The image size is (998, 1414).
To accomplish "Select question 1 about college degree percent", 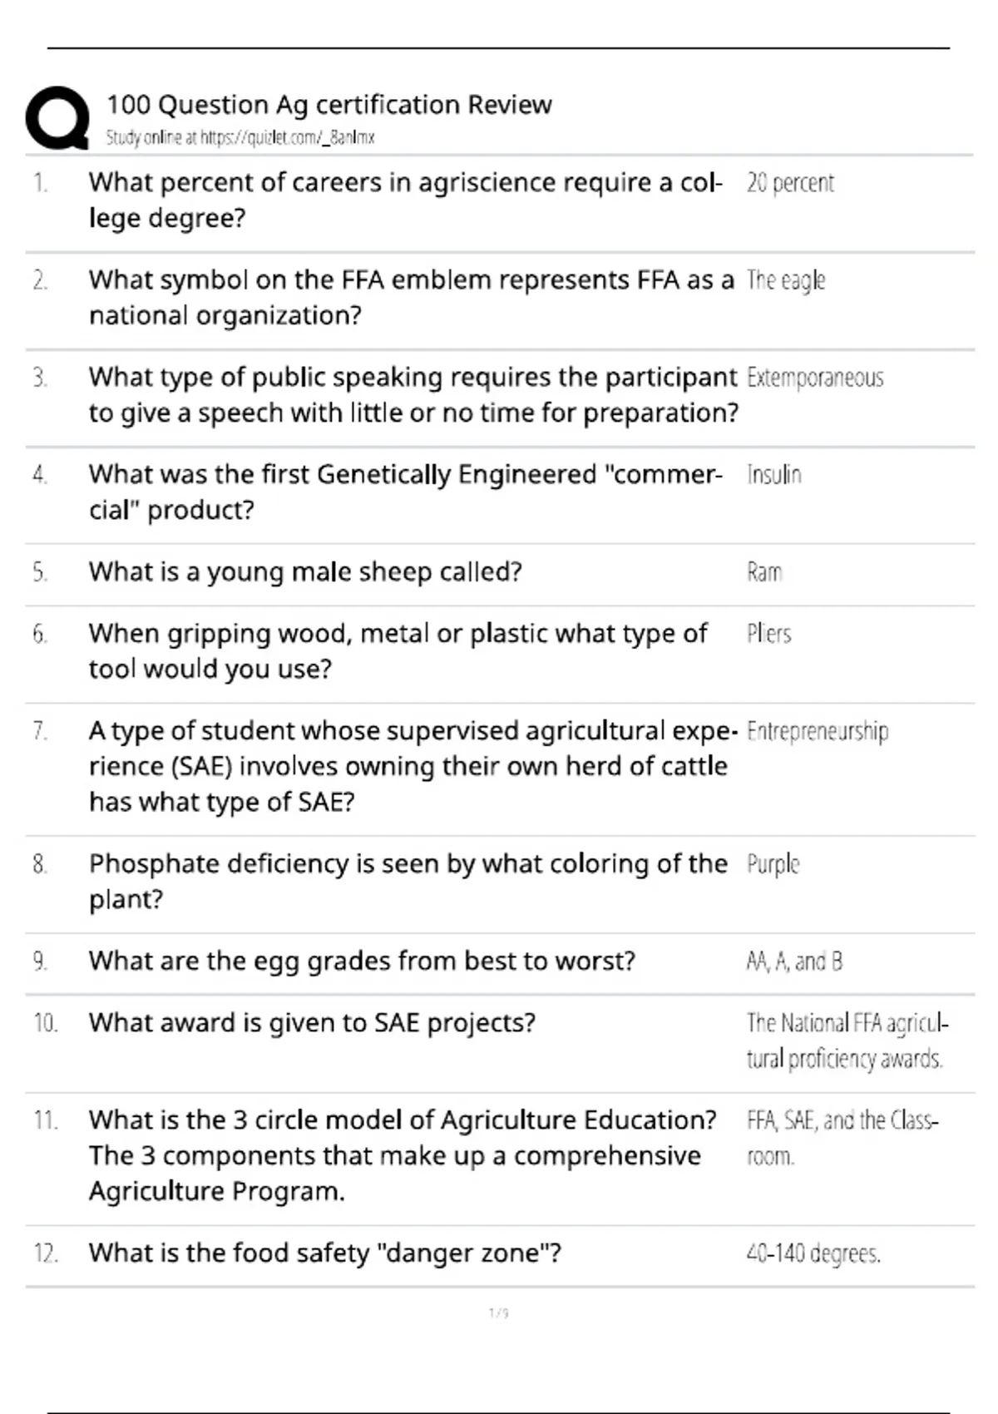I will pos(406,200).
